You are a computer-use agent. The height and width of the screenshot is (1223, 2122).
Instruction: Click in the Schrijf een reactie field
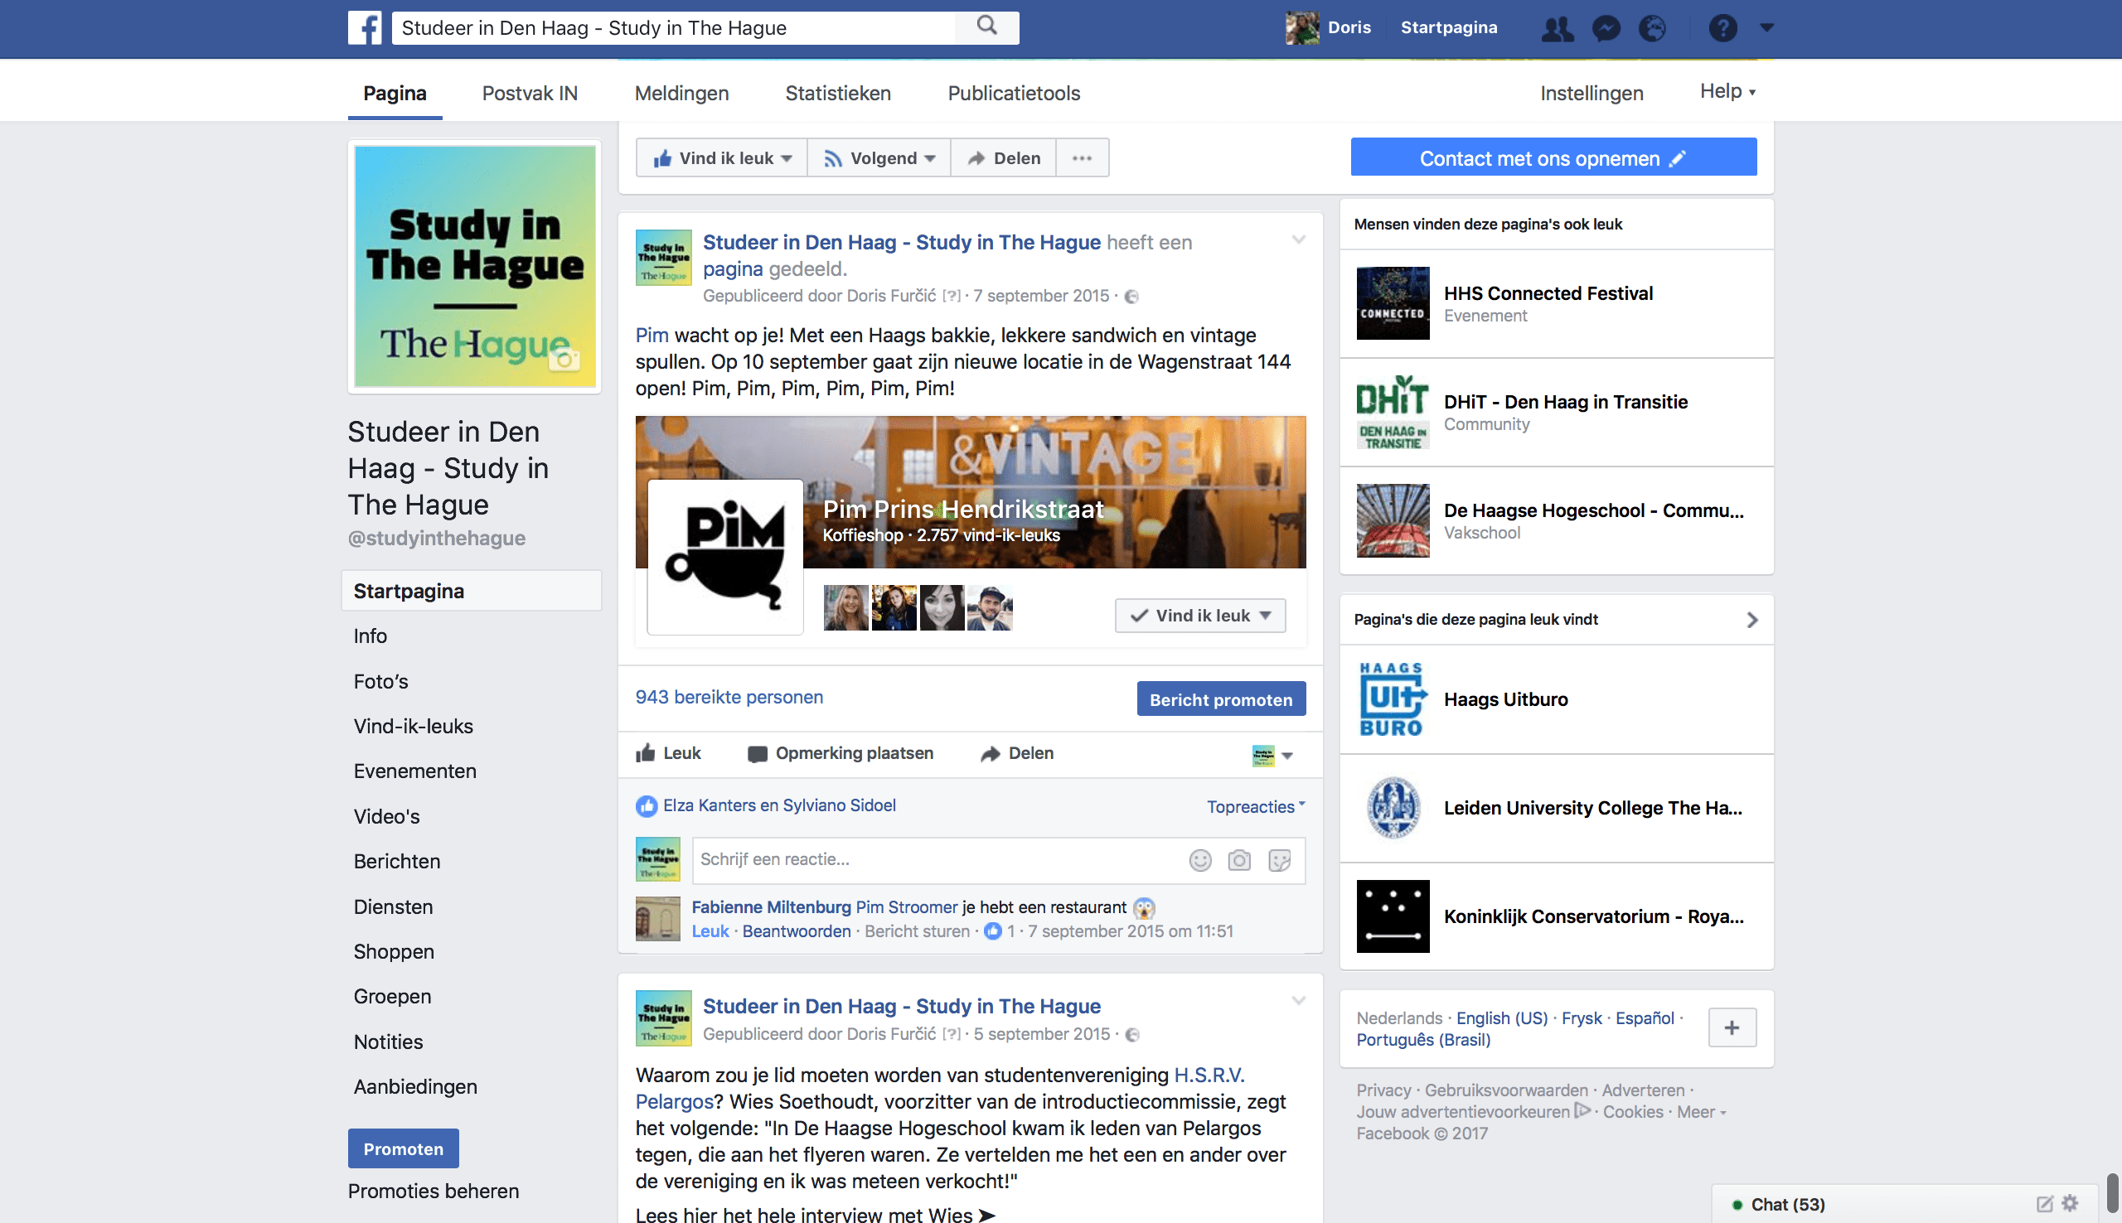pyautogui.click(x=933, y=859)
